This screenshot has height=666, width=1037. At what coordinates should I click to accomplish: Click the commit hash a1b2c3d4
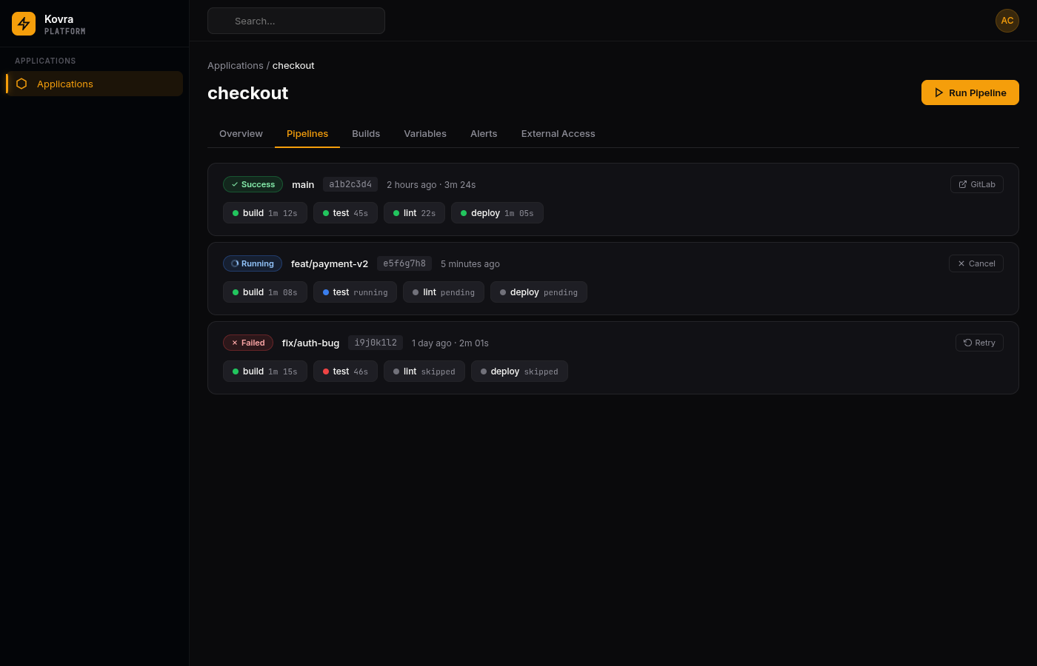350,184
